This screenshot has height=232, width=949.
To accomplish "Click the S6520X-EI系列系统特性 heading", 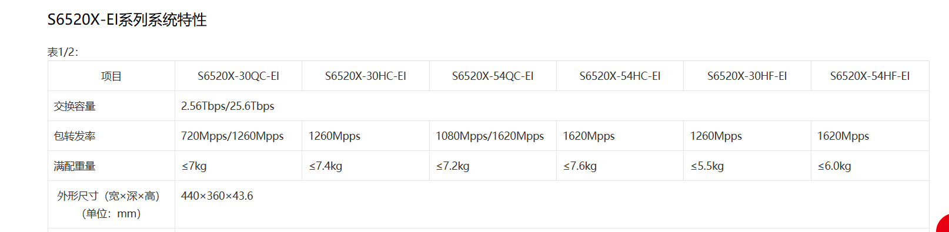I will click(127, 20).
